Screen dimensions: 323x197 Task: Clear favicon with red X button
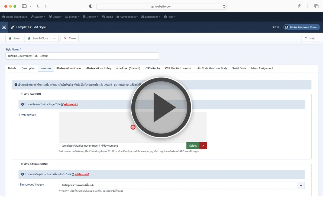click(x=203, y=146)
